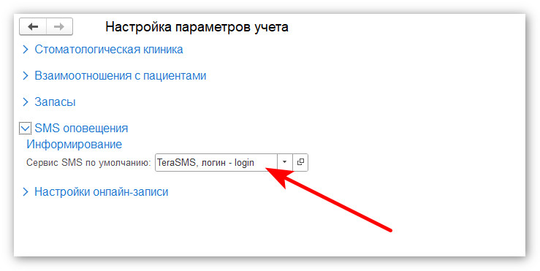
Task: Open the Стоматологическая клиника link
Action: pos(108,49)
